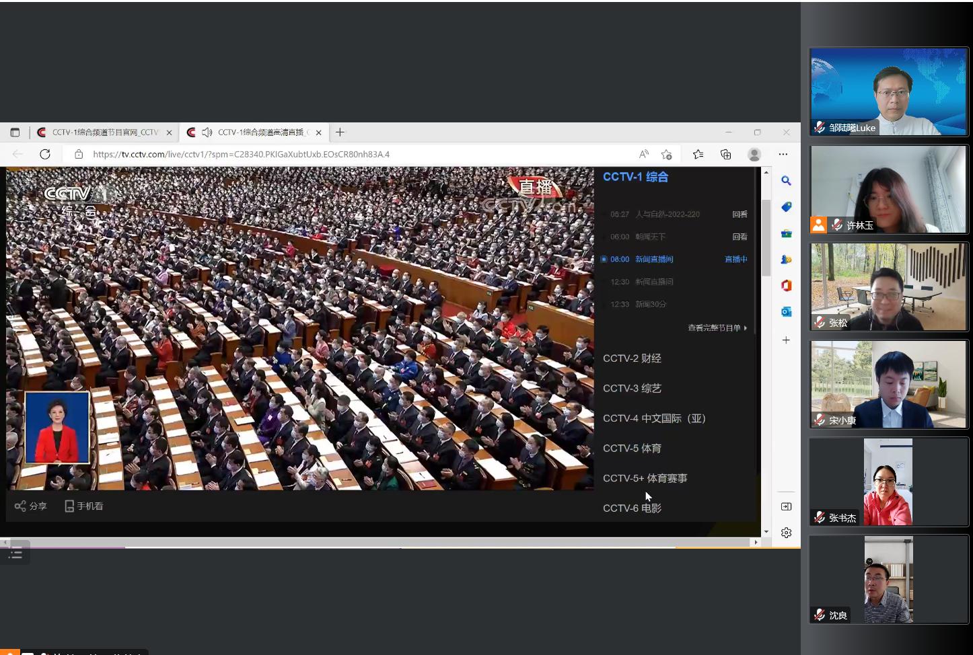Image resolution: width=973 pixels, height=655 pixels.
Task: Select the 12:33 新闻30分 program
Action: (x=639, y=305)
